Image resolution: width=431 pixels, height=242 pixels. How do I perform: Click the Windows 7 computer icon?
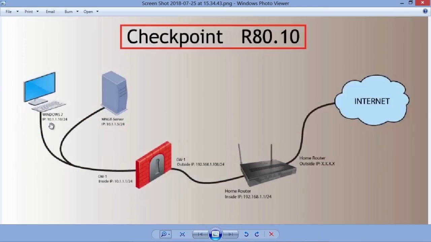click(x=44, y=91)
